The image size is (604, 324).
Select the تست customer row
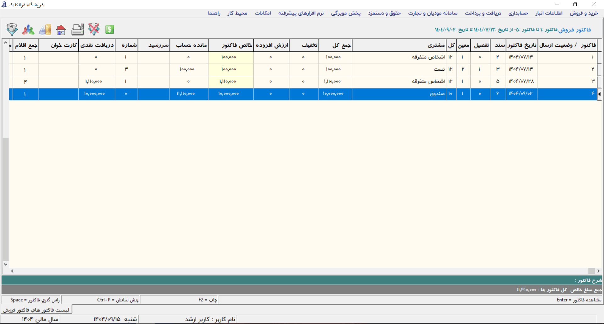coord(399,69)
